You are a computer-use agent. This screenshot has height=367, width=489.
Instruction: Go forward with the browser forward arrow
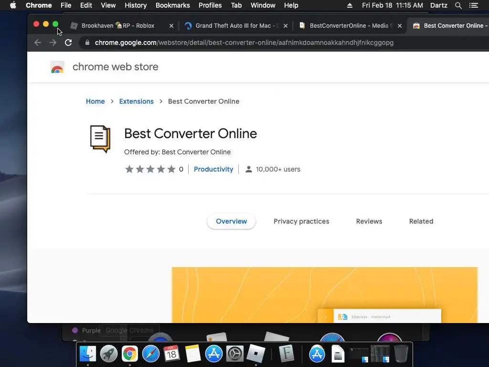(x=53, y=43)
